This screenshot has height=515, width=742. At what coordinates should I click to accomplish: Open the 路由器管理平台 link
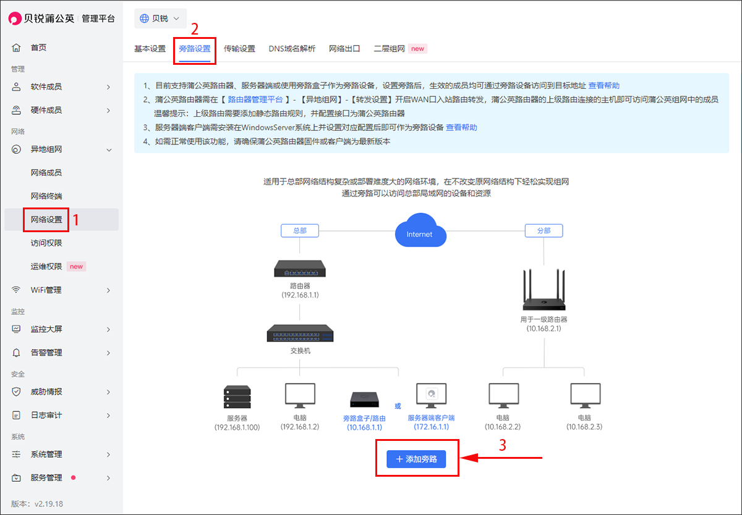[255, 99]
